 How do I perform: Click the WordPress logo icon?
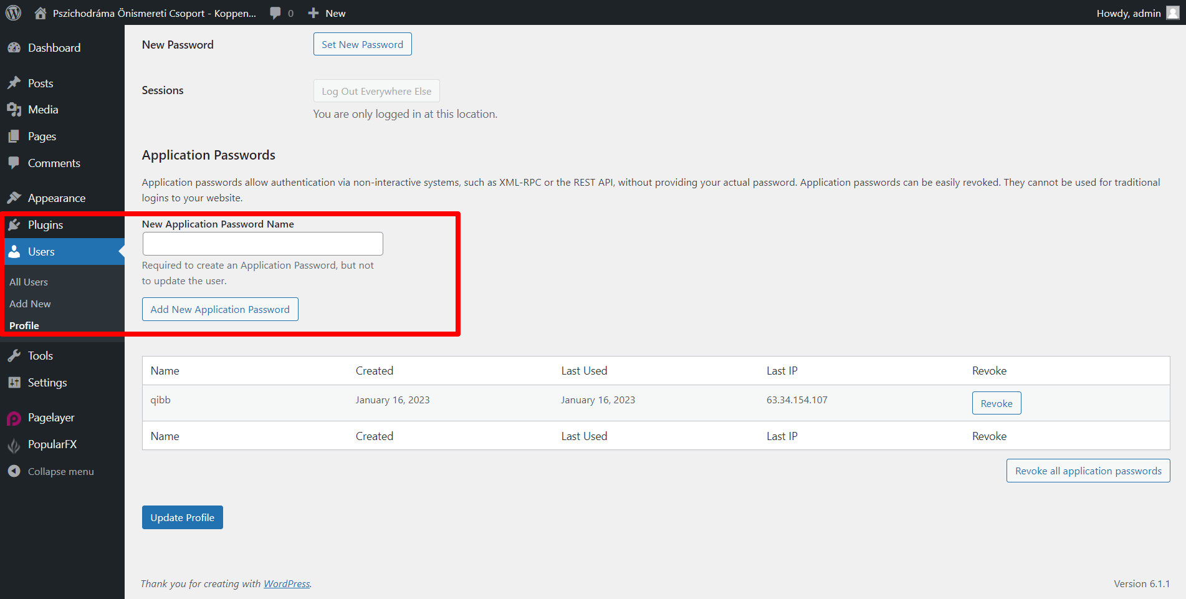point(13,13)
